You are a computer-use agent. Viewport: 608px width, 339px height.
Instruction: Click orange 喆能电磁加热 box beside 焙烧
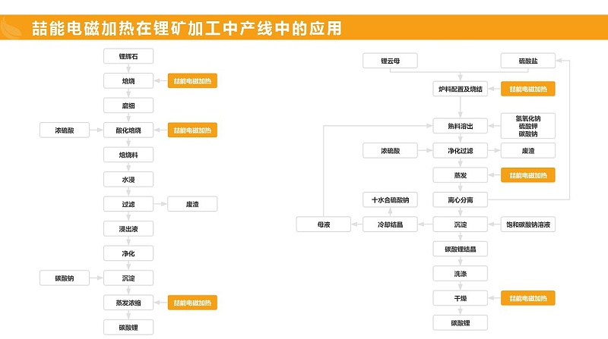point(192,80)
